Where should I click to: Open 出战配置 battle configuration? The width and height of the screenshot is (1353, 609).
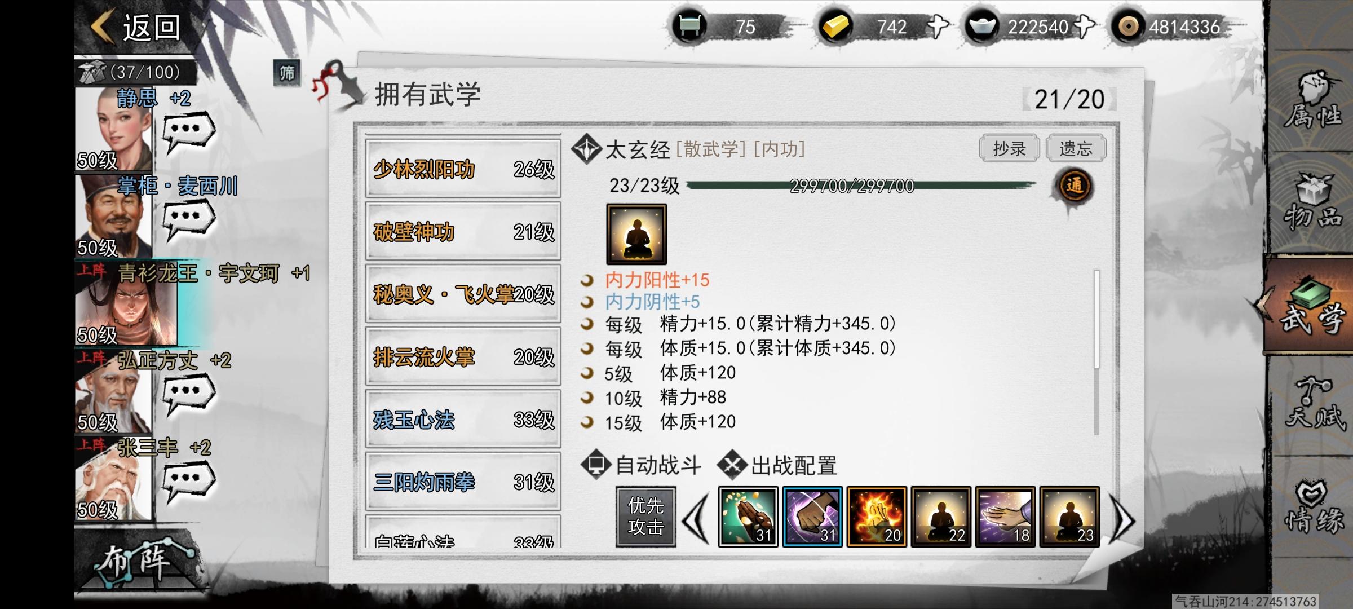[x=777, y=466]
